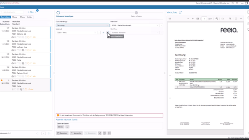Click the Speichern button

62,133
